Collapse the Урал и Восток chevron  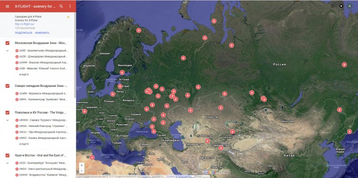pos(7,163)
